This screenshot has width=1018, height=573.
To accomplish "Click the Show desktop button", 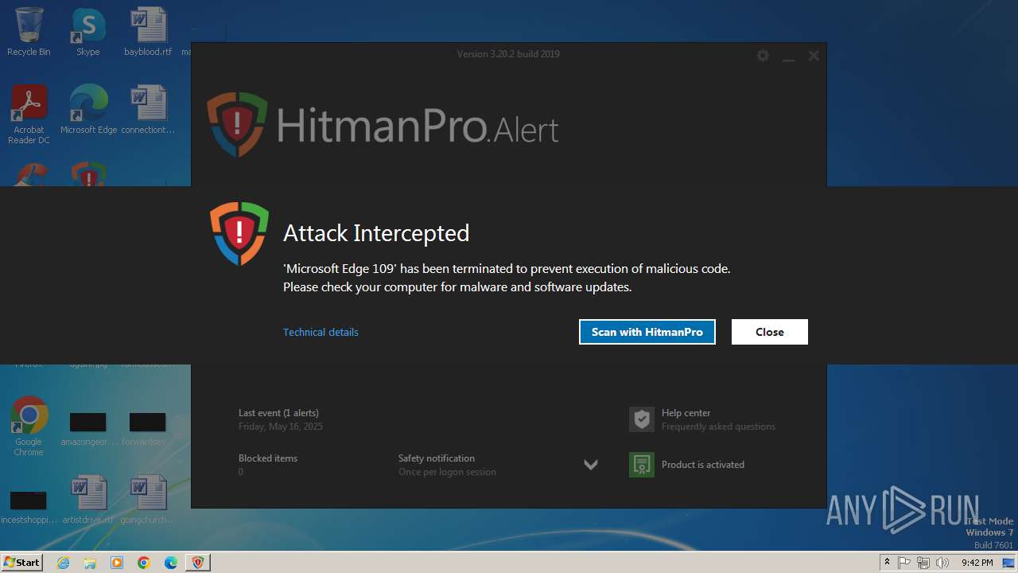I will tap(1008, 563).
